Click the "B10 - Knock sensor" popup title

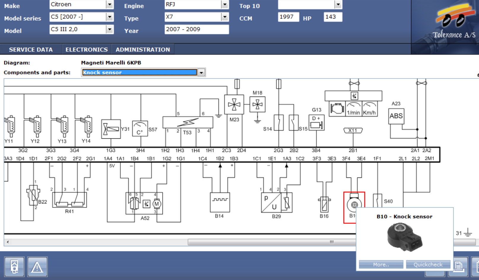point(404,217)
